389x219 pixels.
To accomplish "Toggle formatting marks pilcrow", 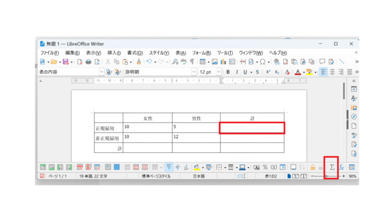I will (x=192, y=62).
